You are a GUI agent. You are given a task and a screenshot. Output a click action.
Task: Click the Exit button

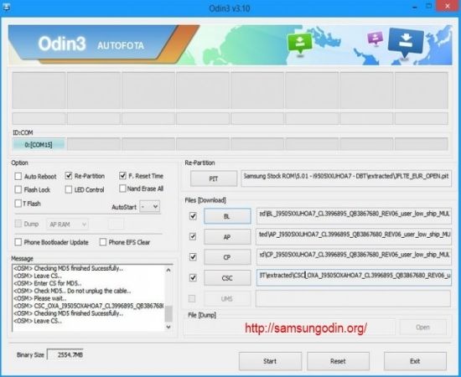point(415,361)
